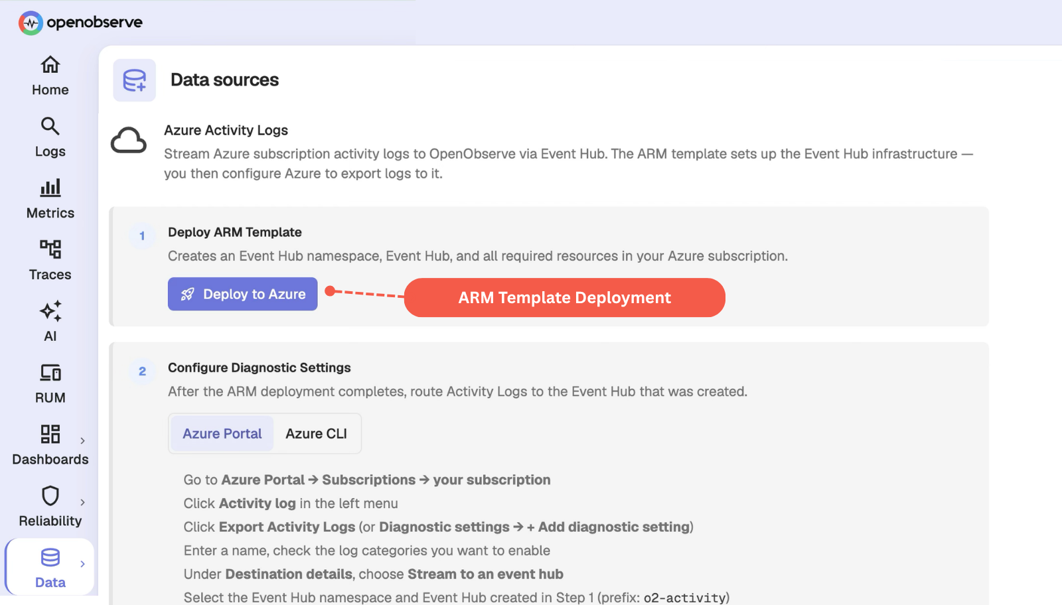This screenshot has height=605, width=1062.
Task: Click the Azure cloud icon
Action: tap(129, 141)
